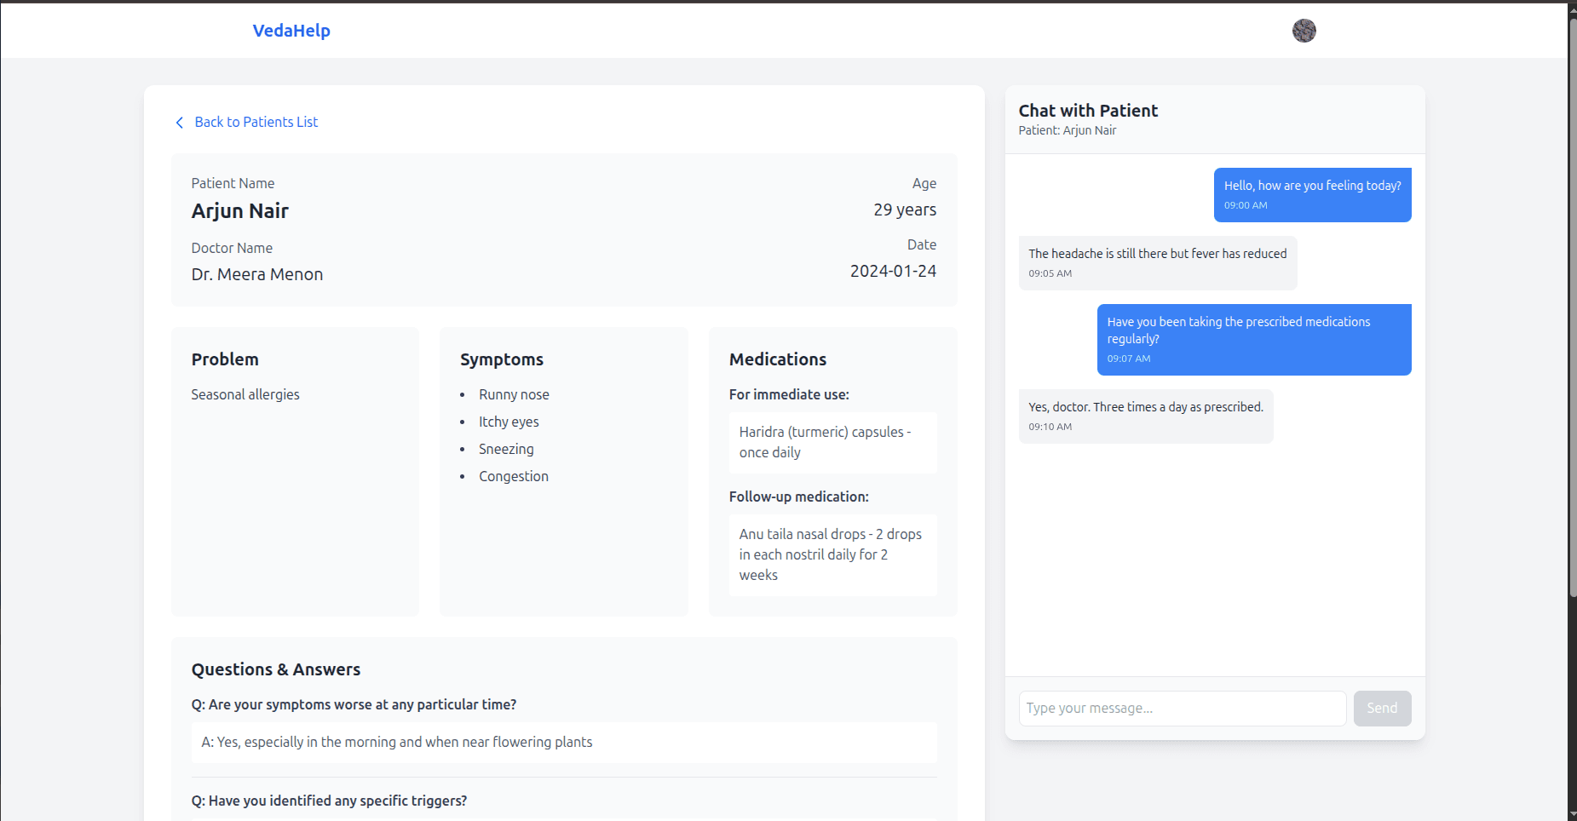Viewport: 1577px width, 821px height.
Task: Click the Send message button
Action: click(x=1382, y=708)
